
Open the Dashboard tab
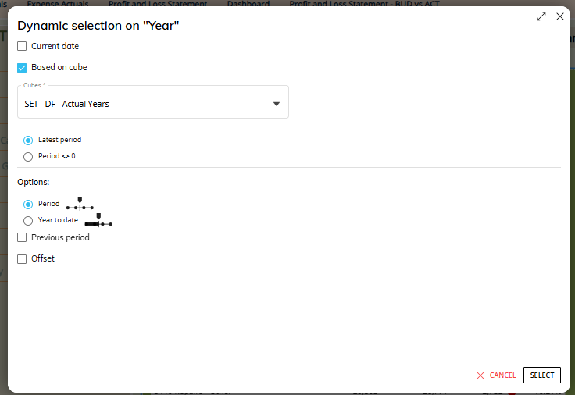click(248, 4)
